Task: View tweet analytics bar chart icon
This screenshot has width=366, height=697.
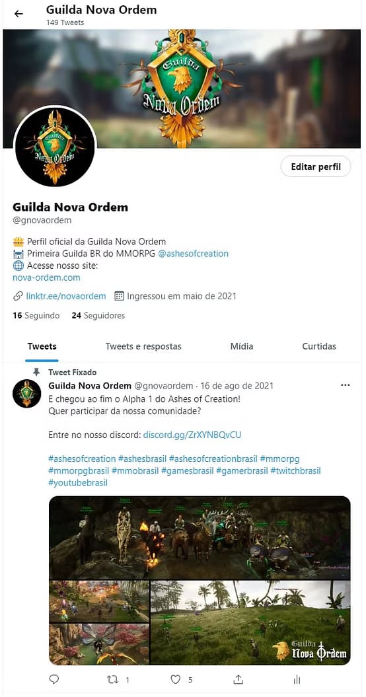Action: [x=297, y=679]
